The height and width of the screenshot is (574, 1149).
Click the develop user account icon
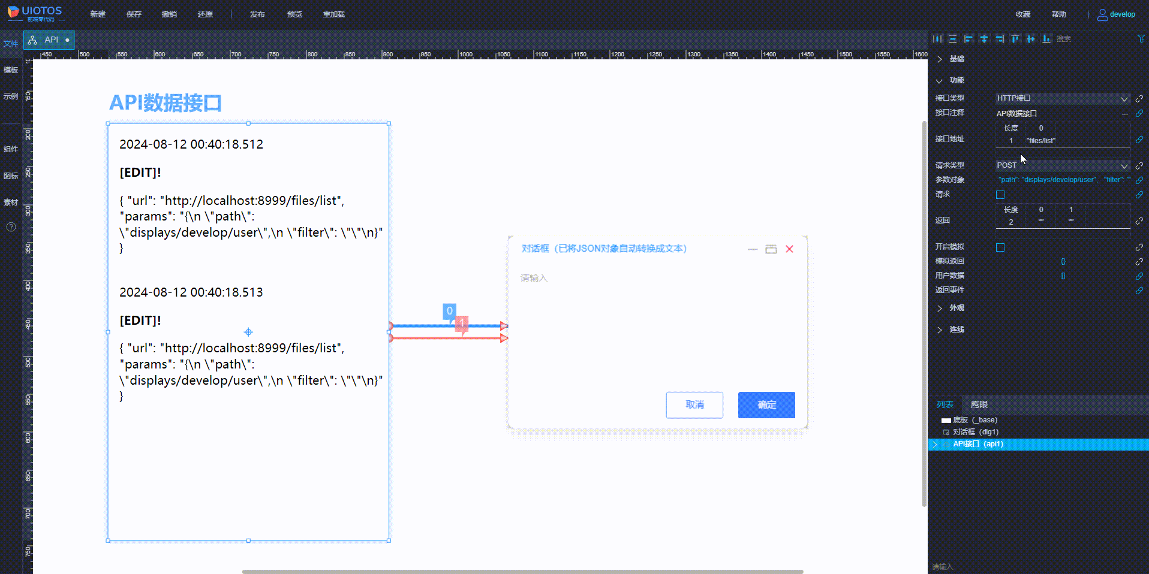[1102, 14]
